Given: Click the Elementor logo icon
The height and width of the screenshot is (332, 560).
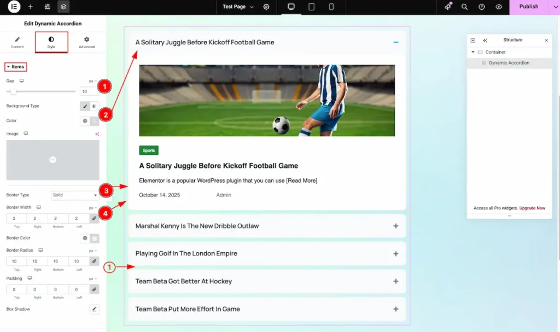Looking at the screenshot, I should click(14, 7).
